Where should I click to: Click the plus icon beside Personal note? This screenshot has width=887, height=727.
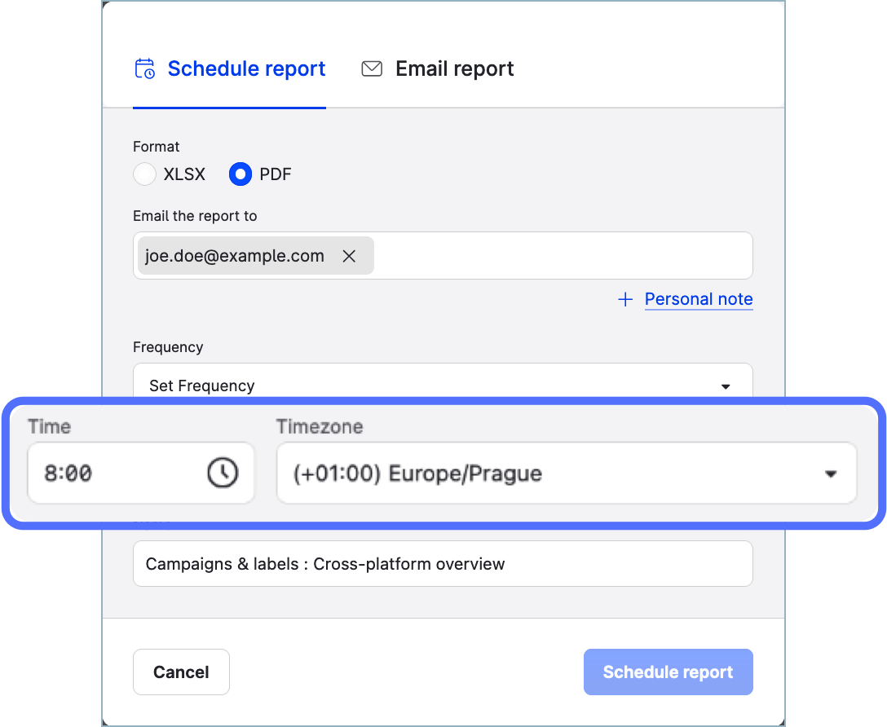624,299
